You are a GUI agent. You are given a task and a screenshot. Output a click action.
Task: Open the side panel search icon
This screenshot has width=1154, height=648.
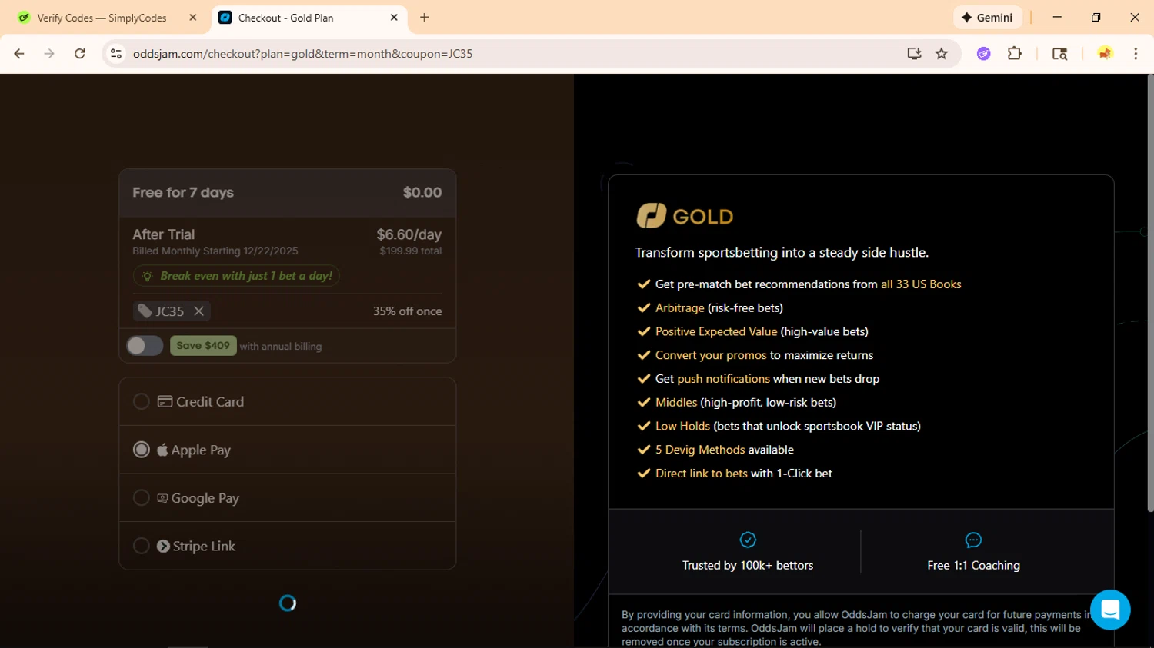[x=1059, y=54]
